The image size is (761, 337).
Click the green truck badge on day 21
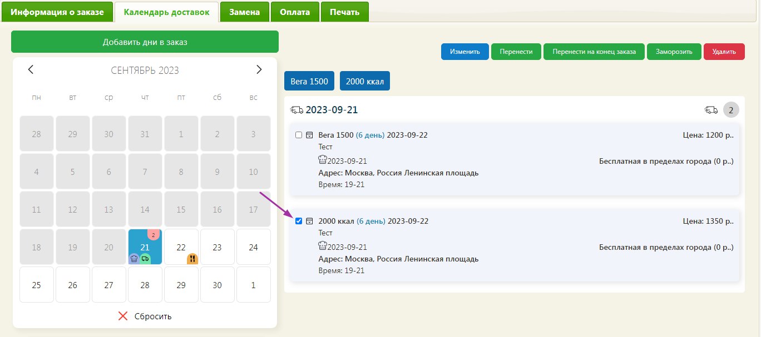coord(145,258)
